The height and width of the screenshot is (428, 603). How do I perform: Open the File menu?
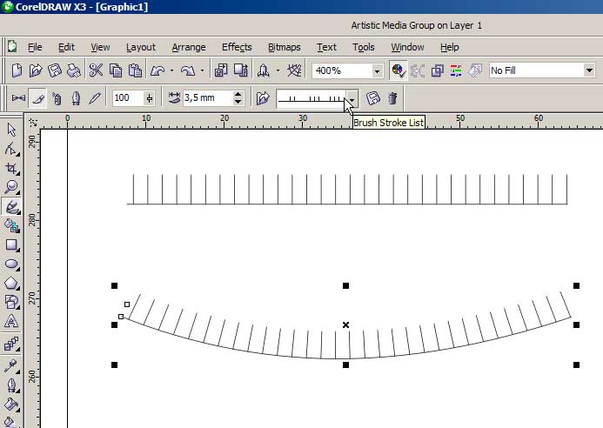point(35,47)
